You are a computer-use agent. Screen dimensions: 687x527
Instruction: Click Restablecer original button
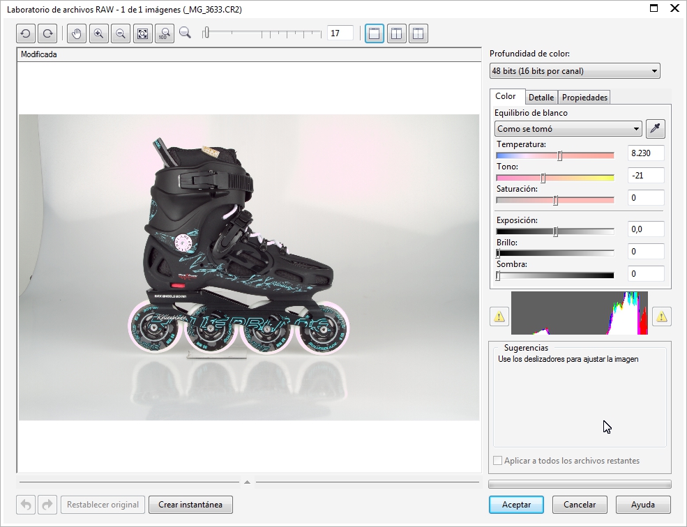103,505
